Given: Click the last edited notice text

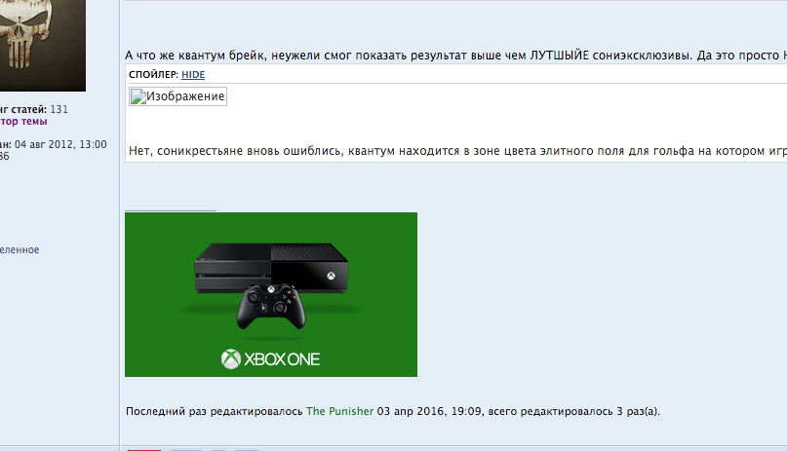Looking at the screenshot, I should coord(393,411).
